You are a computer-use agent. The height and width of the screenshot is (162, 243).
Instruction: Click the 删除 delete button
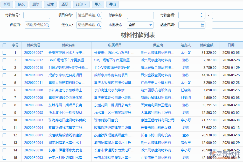(36, 4)
